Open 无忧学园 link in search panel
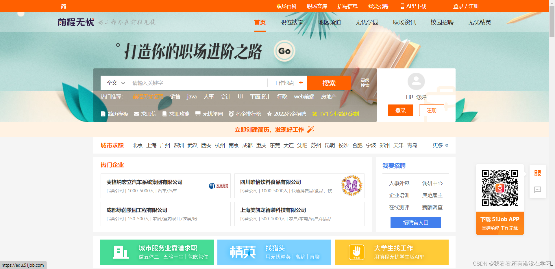The height and width of the screenshot is (269, 555). click(209, 114)
